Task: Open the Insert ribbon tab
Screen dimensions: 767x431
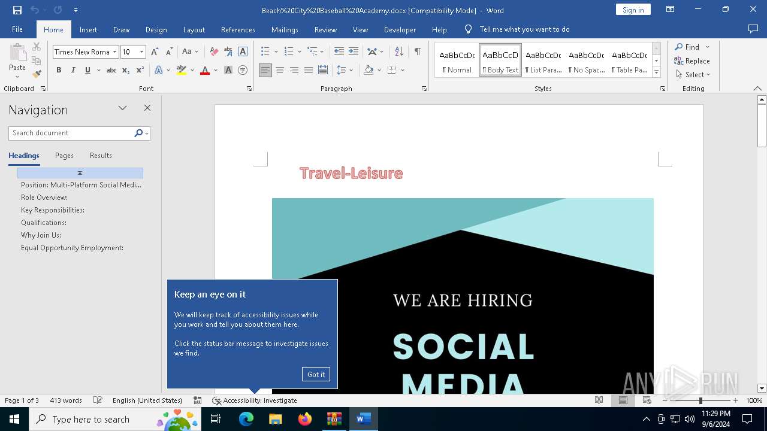Action: coord(88,29)
